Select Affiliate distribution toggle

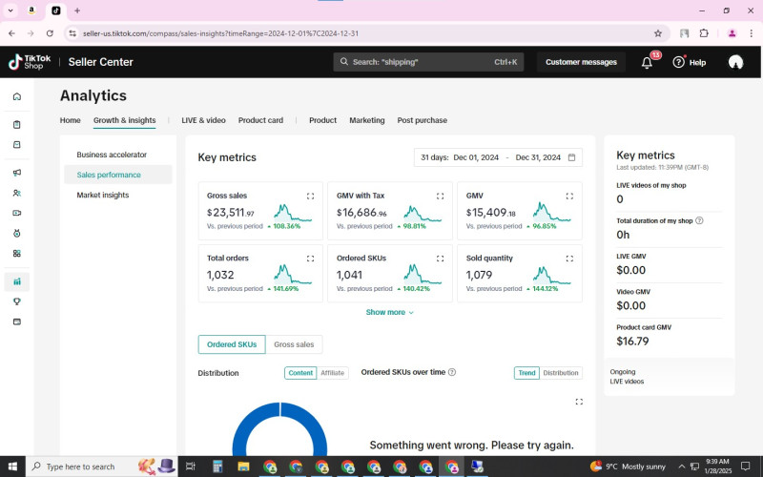(x=332, y=373)
